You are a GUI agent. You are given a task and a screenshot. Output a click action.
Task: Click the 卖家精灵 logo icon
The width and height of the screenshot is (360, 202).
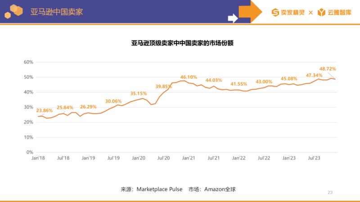275,12
